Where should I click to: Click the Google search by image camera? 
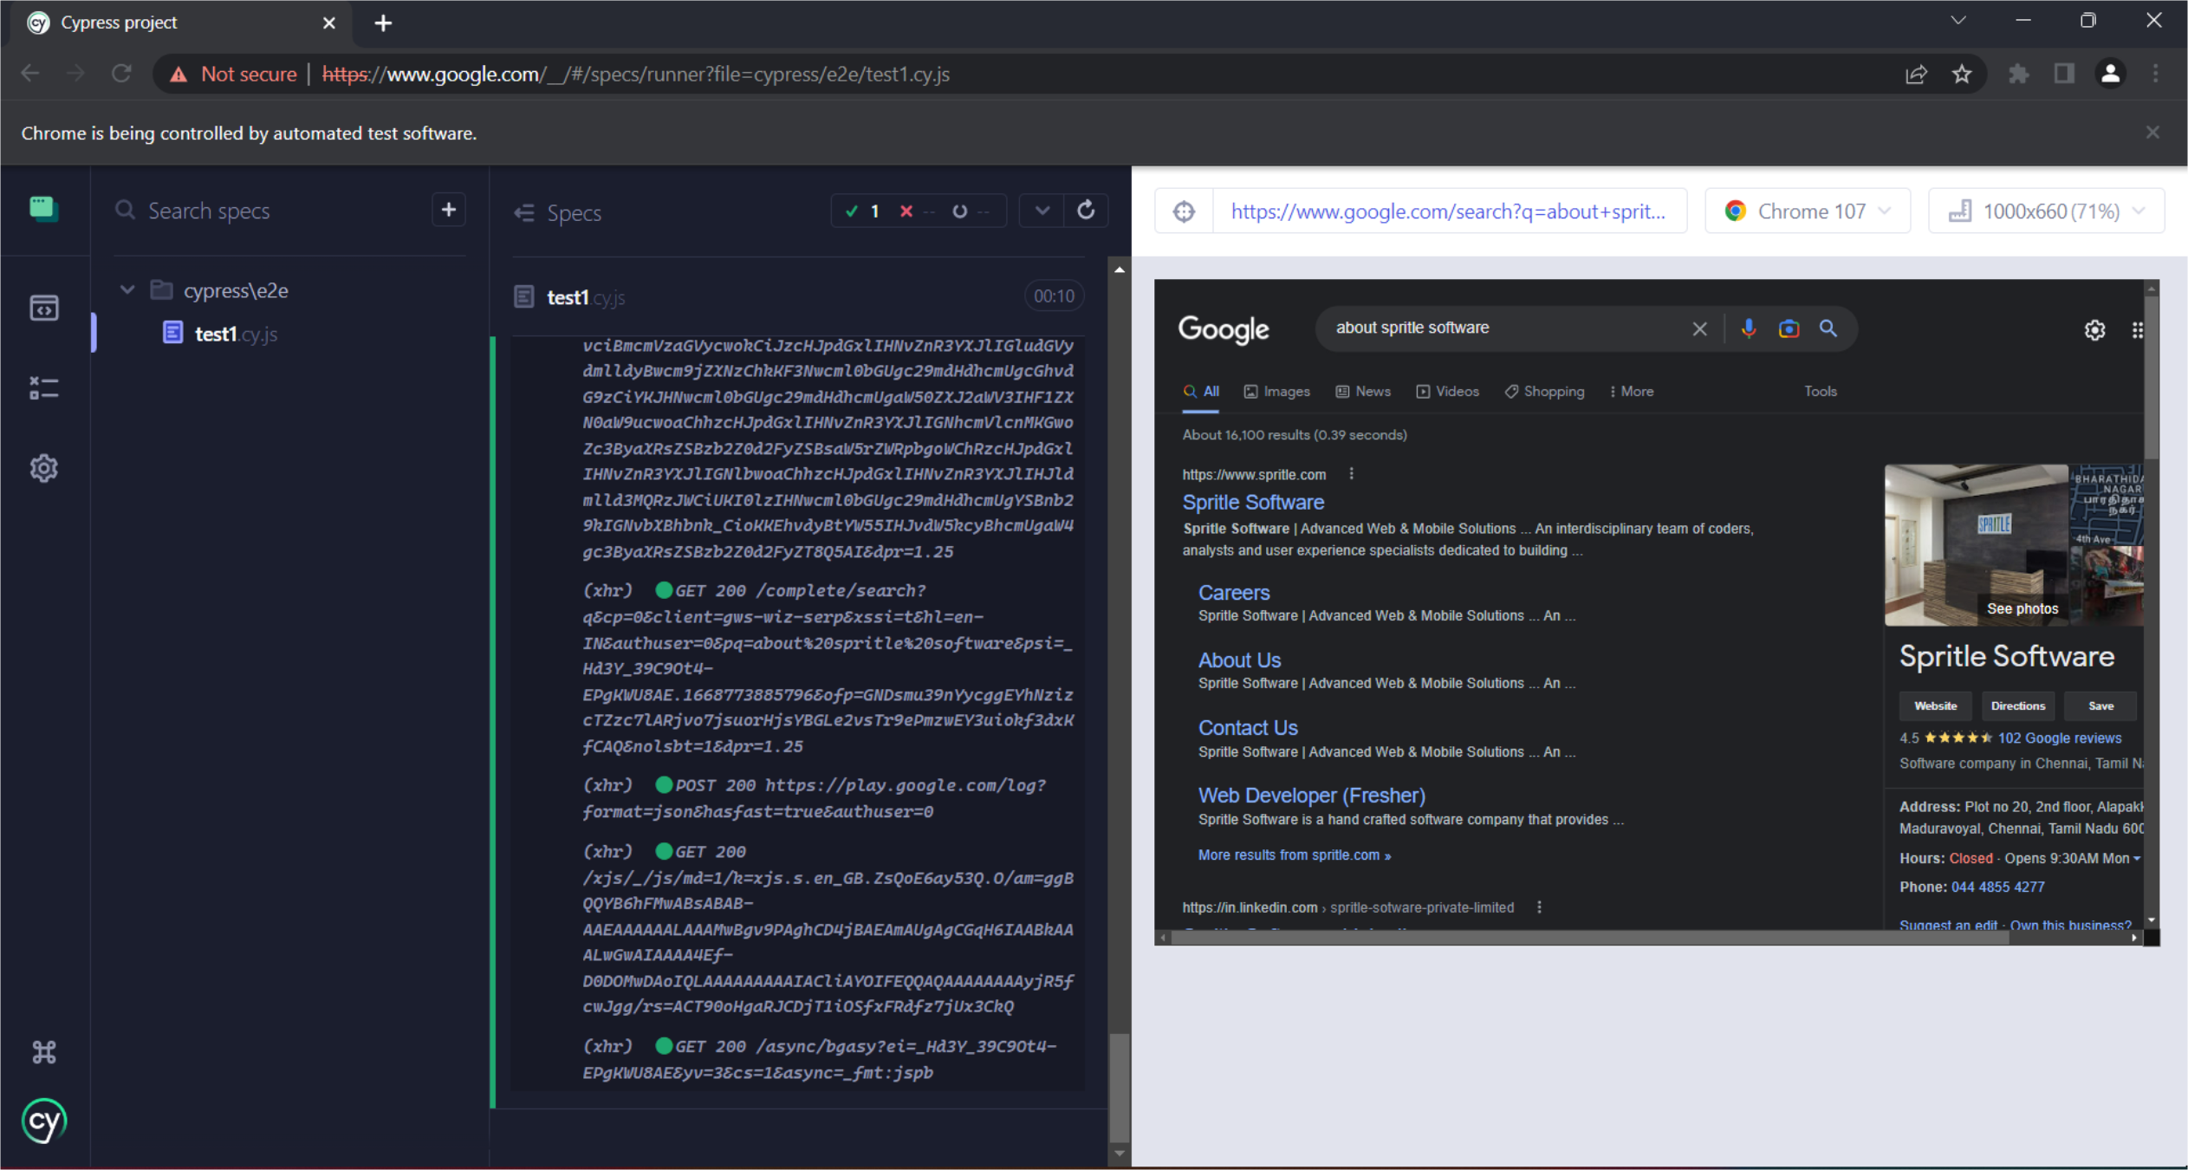click(1789, 328)
